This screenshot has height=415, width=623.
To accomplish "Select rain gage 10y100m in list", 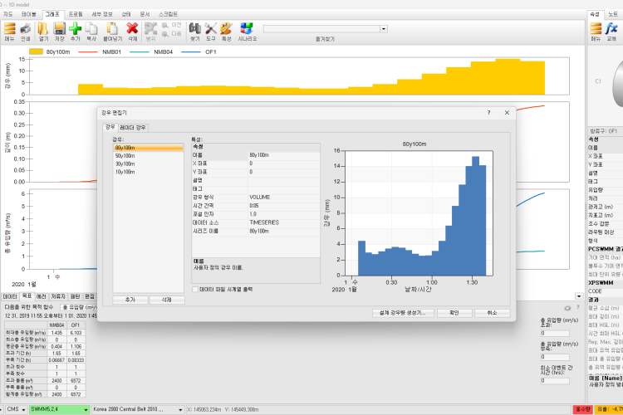I will (x=148, y=172).
